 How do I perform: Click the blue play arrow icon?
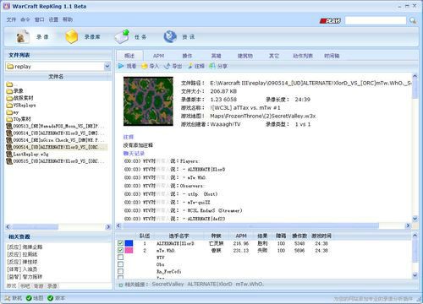pos(121,66)
